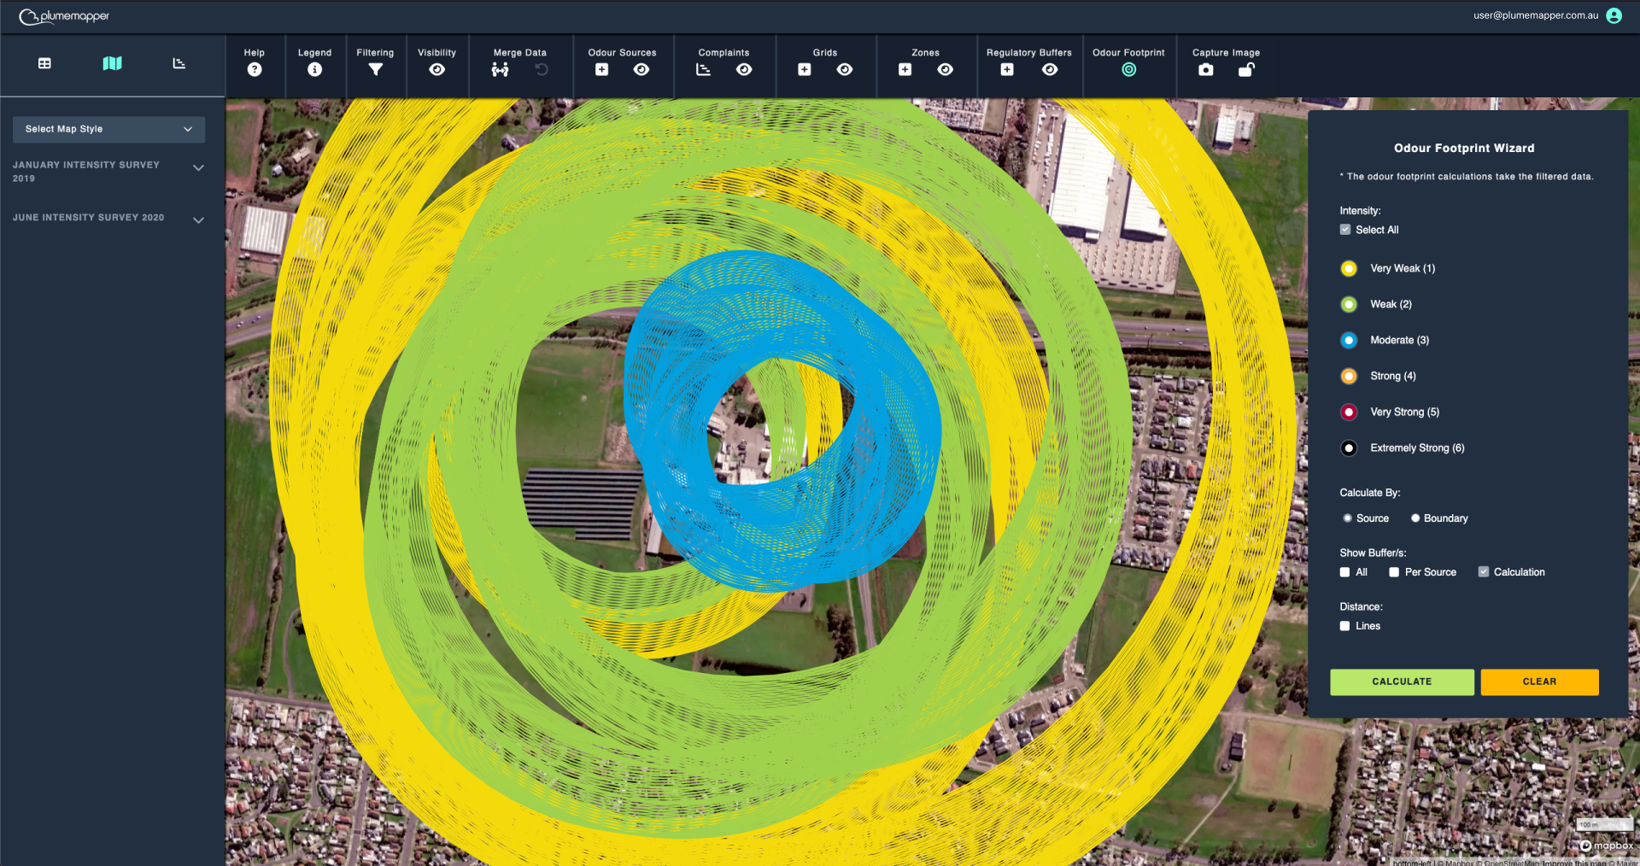
Task: Toggle Grids visibility eye
Action: 845,70
